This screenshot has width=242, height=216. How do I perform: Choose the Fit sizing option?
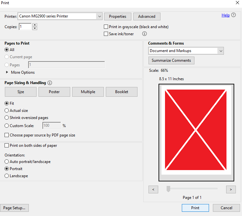(x=7, y=103)
